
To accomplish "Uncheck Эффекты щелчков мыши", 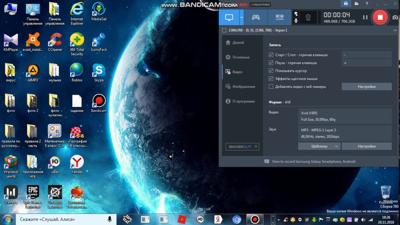I will pos(271,79).
